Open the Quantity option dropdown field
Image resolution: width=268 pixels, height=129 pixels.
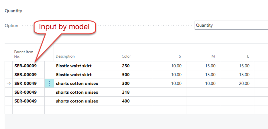click(x=231, y=25)
